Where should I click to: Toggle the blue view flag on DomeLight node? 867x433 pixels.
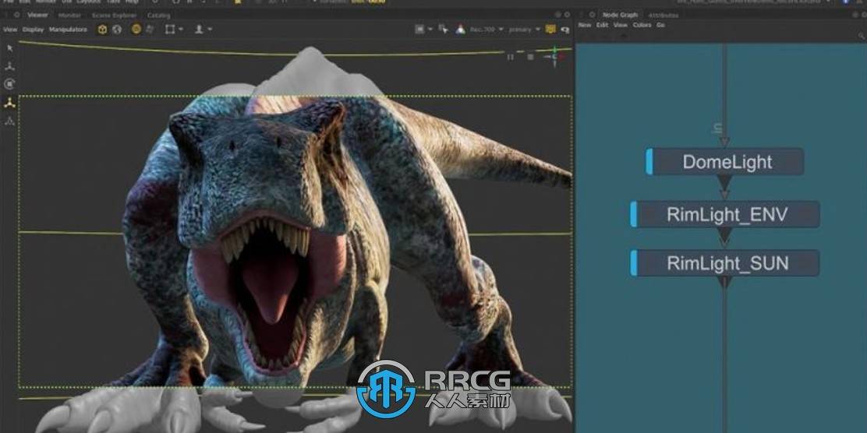pos(649,162)
